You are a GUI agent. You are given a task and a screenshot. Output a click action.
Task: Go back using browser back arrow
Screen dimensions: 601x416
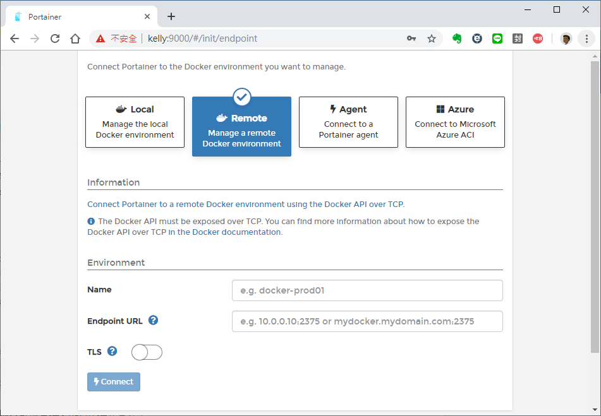[x=15, y=39]
